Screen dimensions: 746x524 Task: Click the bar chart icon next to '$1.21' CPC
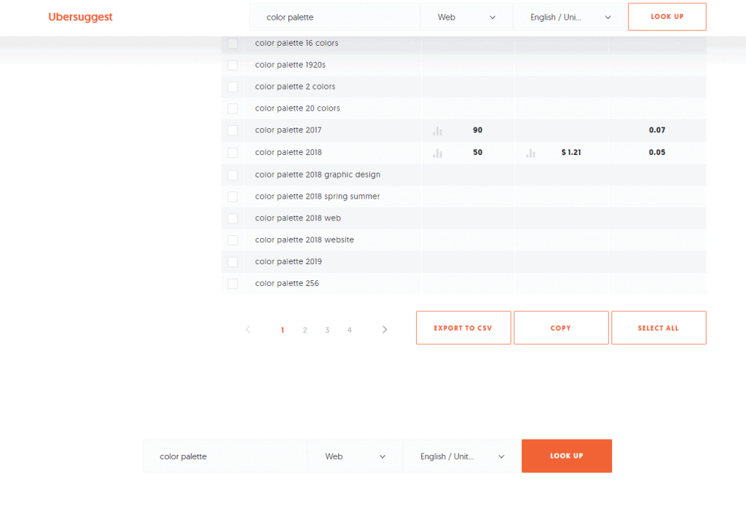pos(530,153)
